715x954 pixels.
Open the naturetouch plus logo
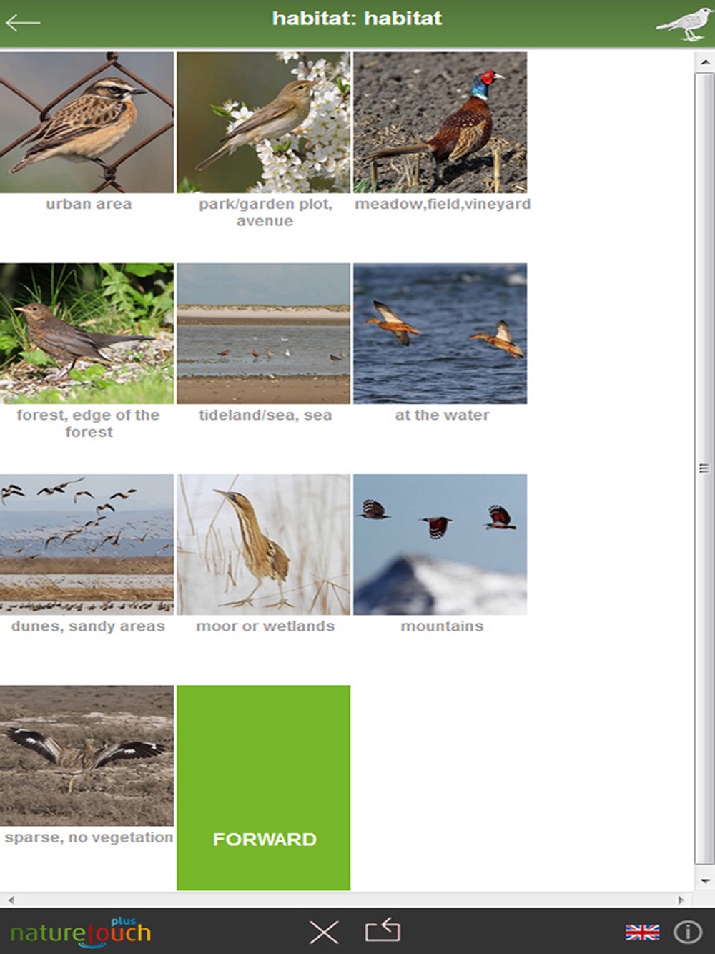tap(80, 931)
